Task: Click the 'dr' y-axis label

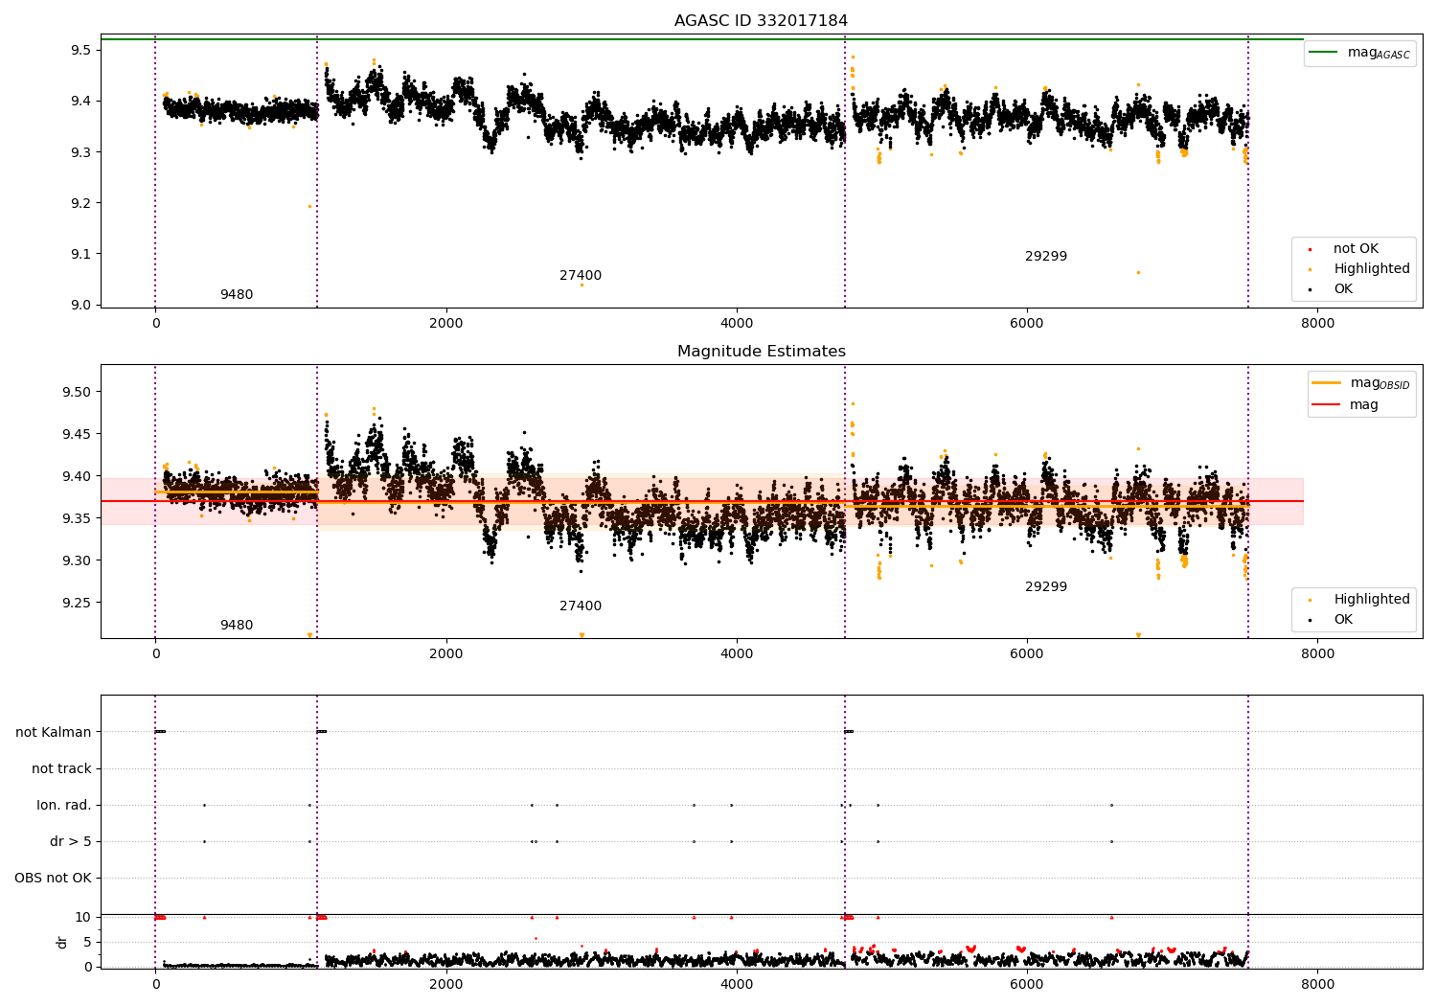Action: coord(62,942)
